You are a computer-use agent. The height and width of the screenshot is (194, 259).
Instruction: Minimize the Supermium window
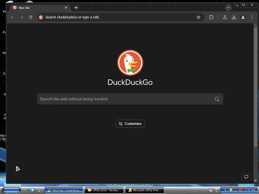237,5
